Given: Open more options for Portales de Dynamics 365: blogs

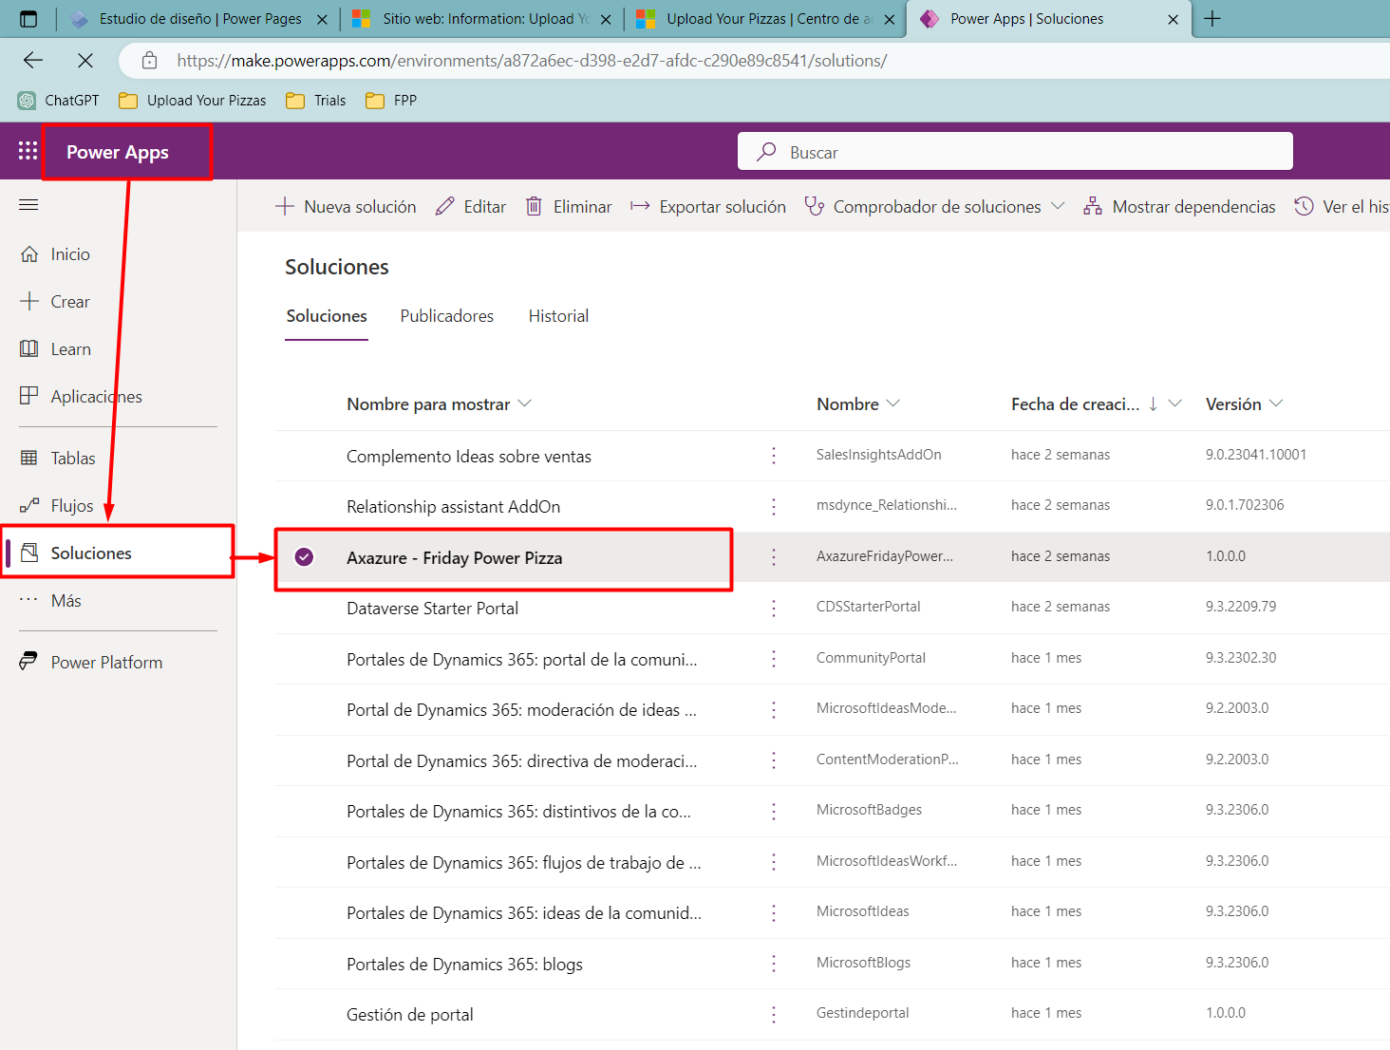Looking at the screenshot, I should click(774, 964).
